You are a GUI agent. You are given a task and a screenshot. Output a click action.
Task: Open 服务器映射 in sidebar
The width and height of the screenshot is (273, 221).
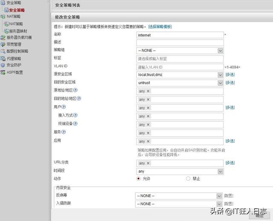(x=18, y=31)
